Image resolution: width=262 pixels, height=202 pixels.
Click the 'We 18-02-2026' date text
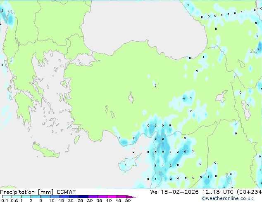(x=174, y=192)
